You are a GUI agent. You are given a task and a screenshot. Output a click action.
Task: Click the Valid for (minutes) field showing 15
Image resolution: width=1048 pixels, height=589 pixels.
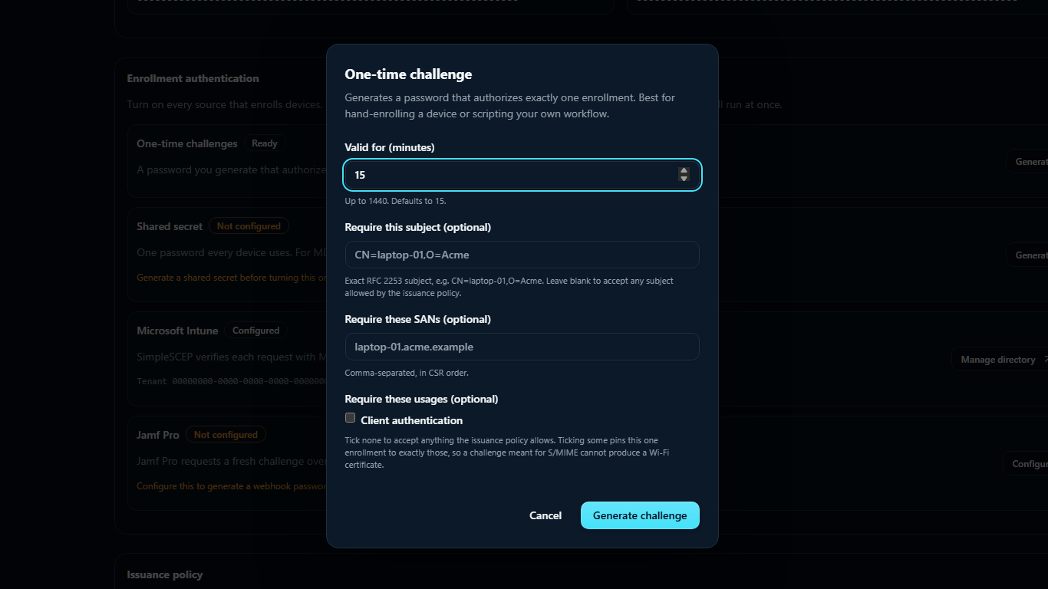point(522,175)
